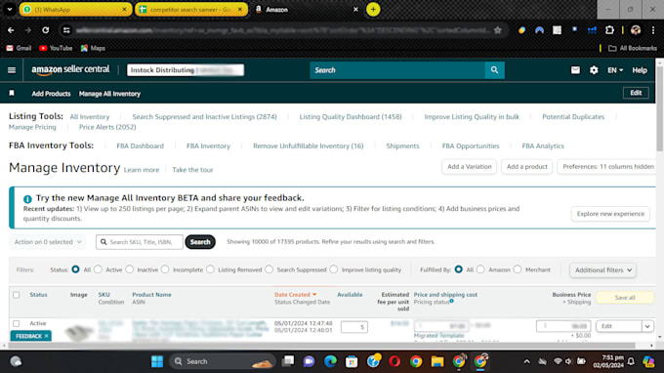Sort by Date Created column

click(295, 295)
